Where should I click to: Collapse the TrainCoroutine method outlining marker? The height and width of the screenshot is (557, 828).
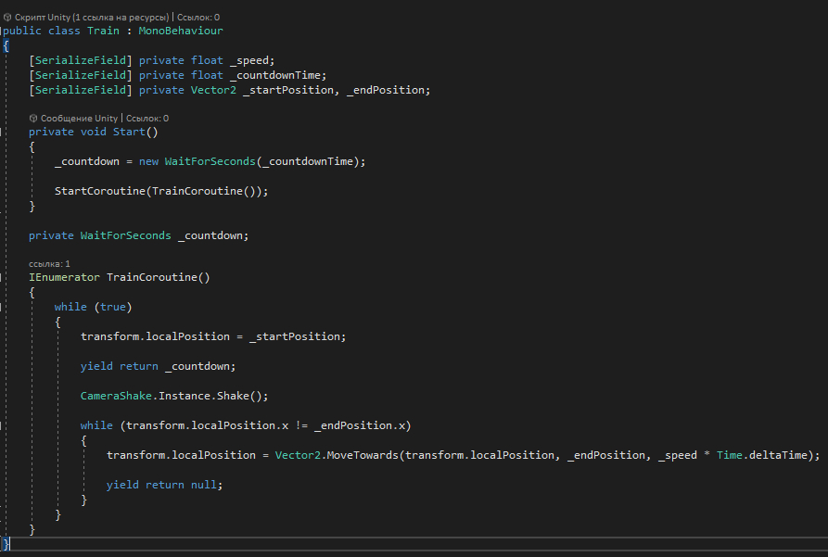click(4, 277)
